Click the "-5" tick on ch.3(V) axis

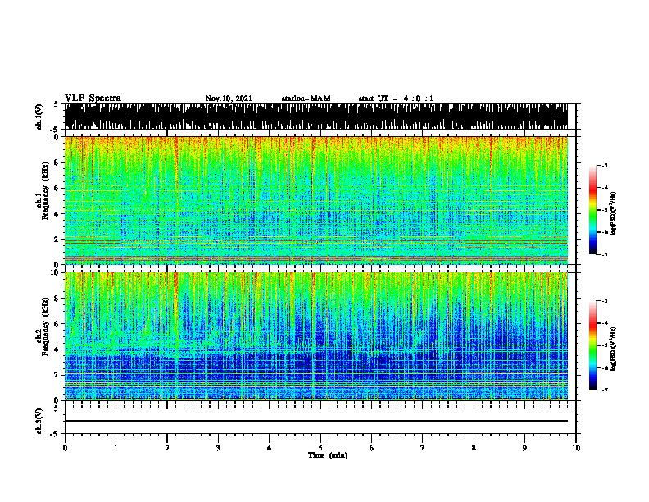pos(55,434)
